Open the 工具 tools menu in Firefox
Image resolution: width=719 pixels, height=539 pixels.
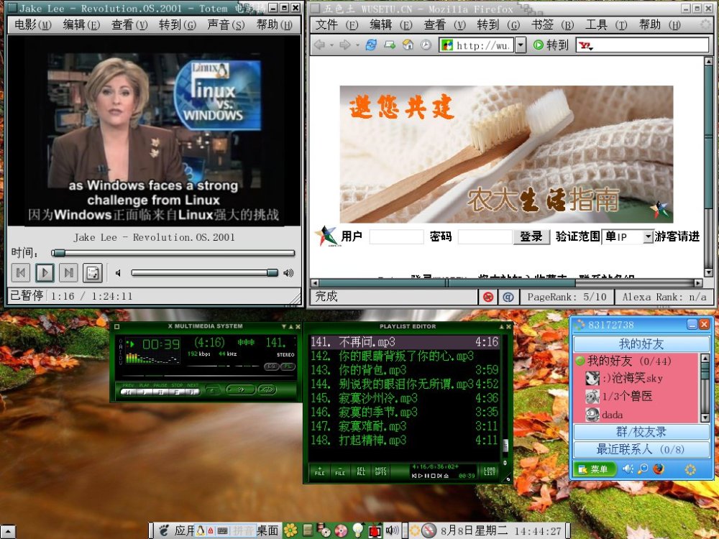pyautogui.click(x=605, y=24)
